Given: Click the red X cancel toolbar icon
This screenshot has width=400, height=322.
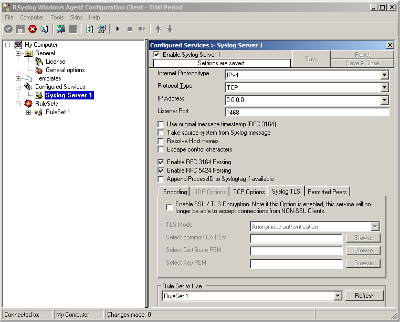Looking at the screenshot, I should point(33,29).
